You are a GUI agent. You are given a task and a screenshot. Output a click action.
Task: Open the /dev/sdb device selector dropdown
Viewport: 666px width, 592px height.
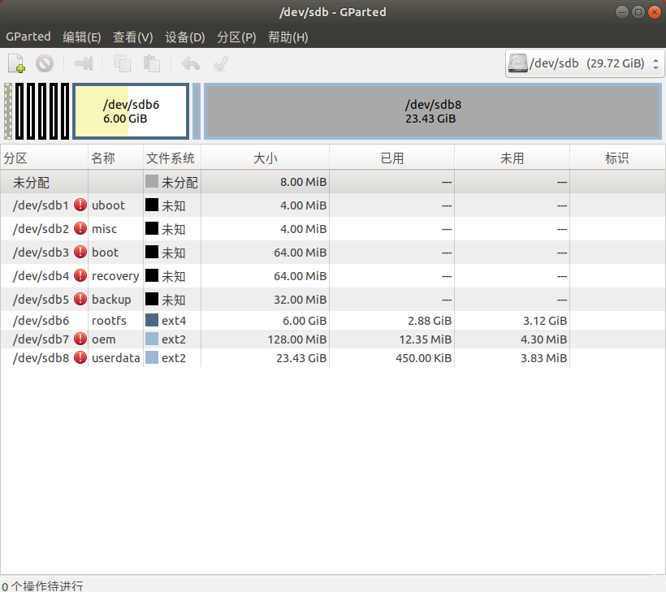[585, 63]
